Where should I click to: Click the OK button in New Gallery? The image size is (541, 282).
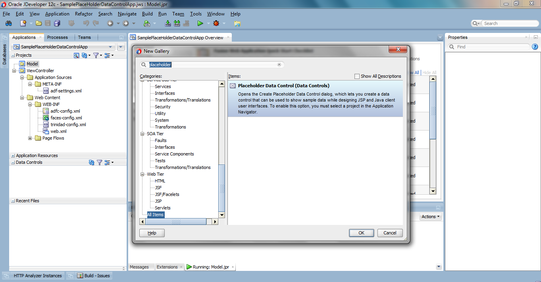pos(361,233)
